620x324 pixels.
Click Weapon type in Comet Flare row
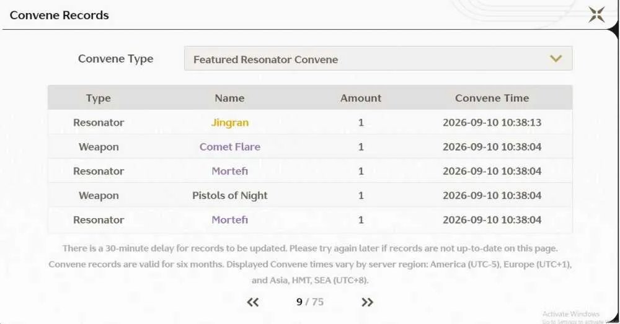[x=99, y=147]
